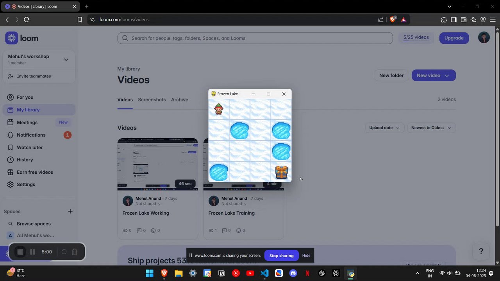
Task: Open a new browser tab
Action: (x=86, y=7)
